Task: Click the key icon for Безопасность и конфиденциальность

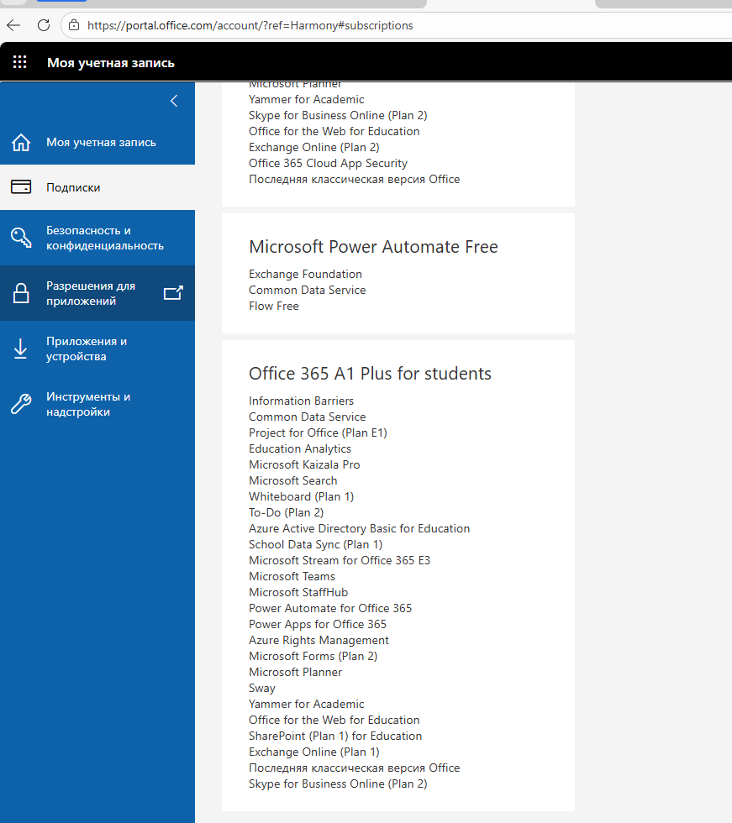Action: click(21, 237)
